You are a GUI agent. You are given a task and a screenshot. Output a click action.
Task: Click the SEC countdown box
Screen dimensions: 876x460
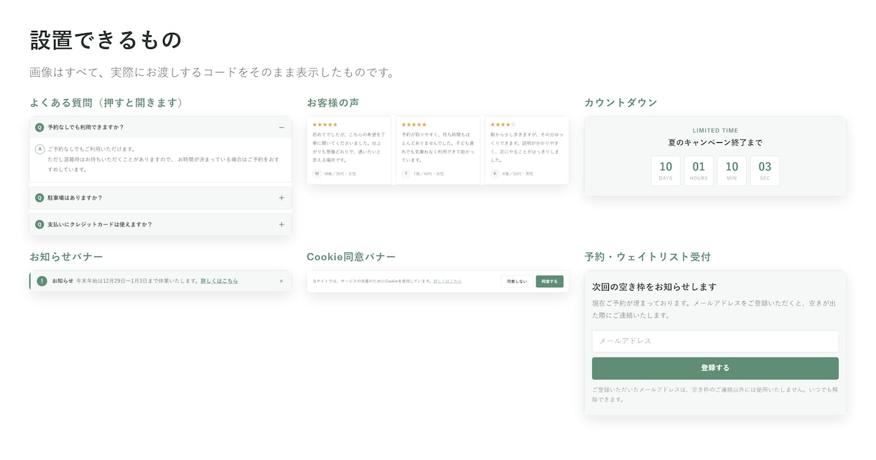pyautogui.click(x=765, y=171)
